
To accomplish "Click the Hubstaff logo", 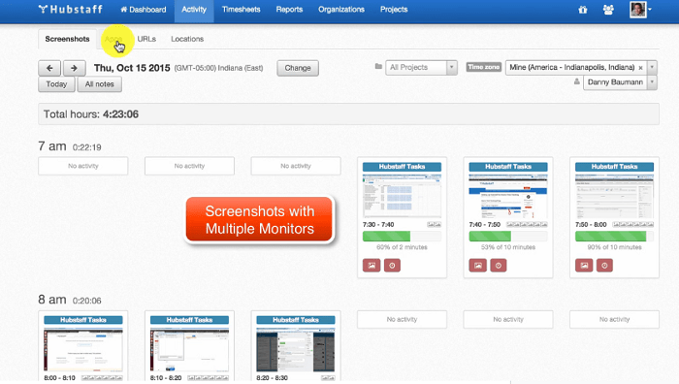I will [70, 9].
